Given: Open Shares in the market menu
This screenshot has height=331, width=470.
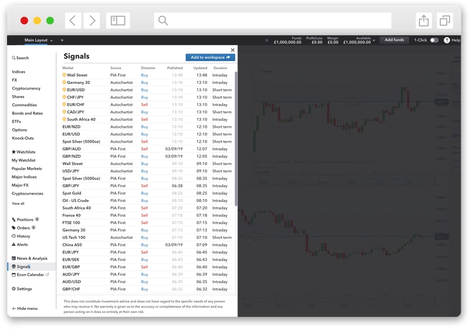Looking at the screenshot, I should (18, 96).
